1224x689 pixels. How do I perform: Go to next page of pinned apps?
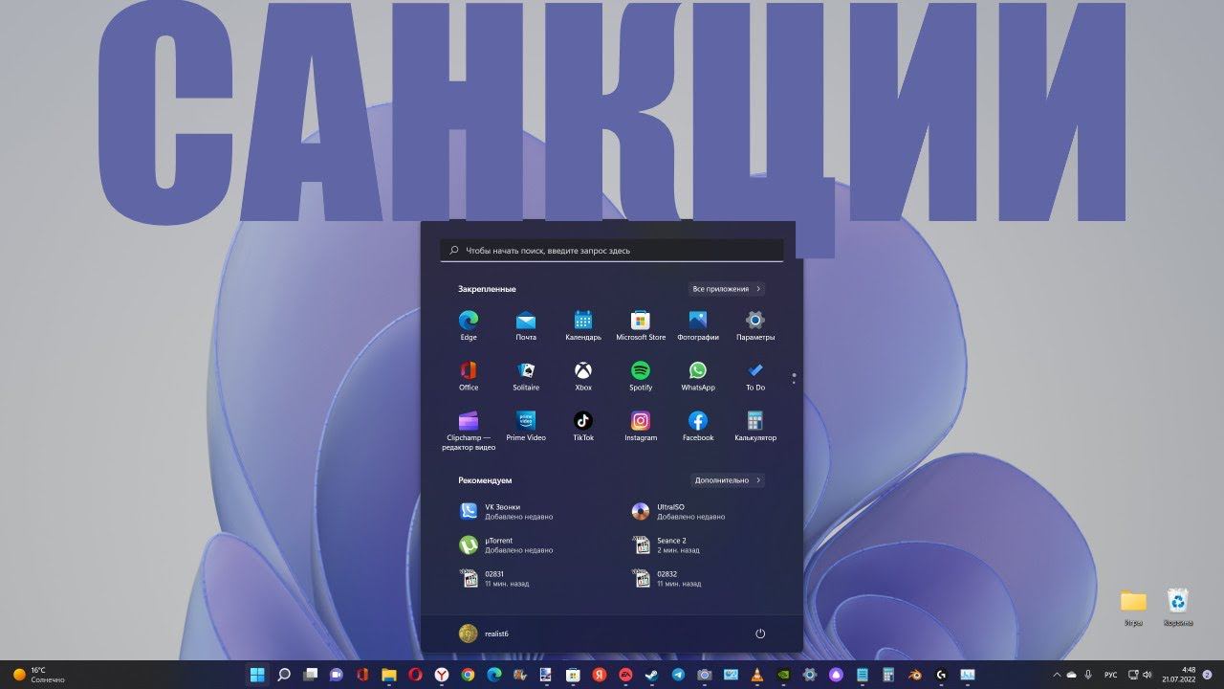pos(794,383)
